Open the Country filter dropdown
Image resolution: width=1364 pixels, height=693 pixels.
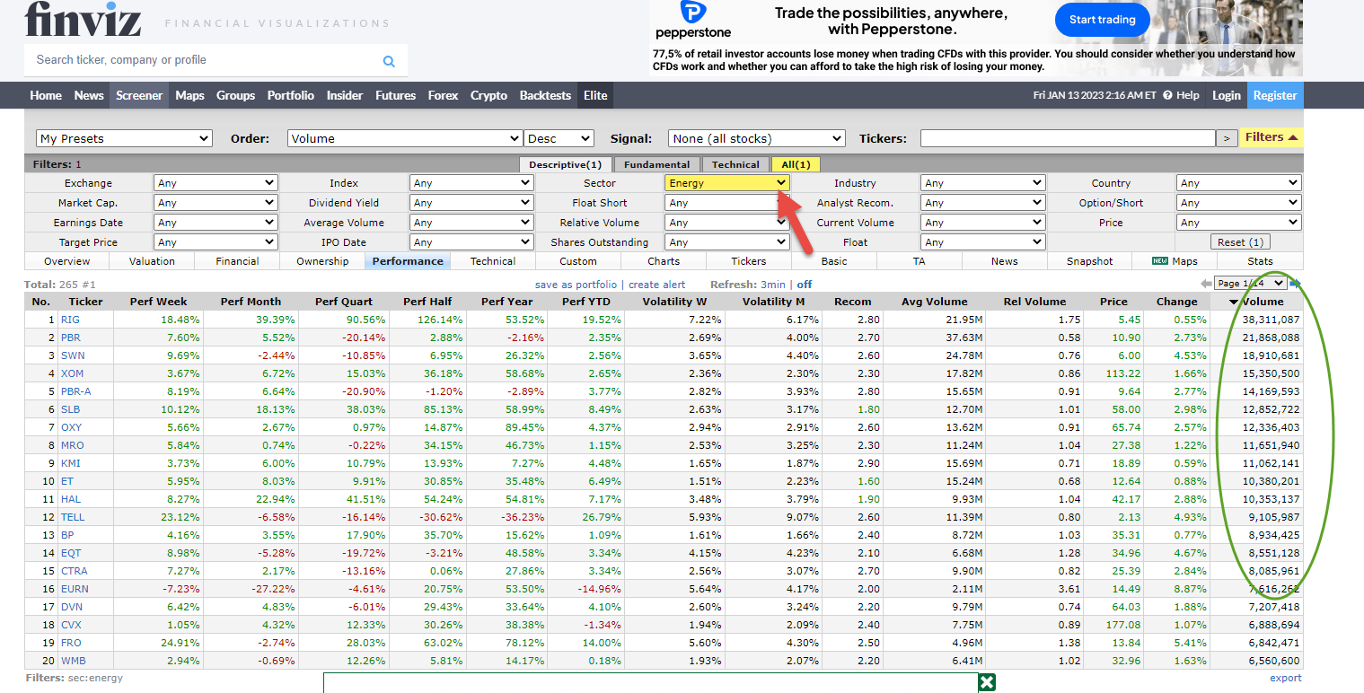[1238, 183]
